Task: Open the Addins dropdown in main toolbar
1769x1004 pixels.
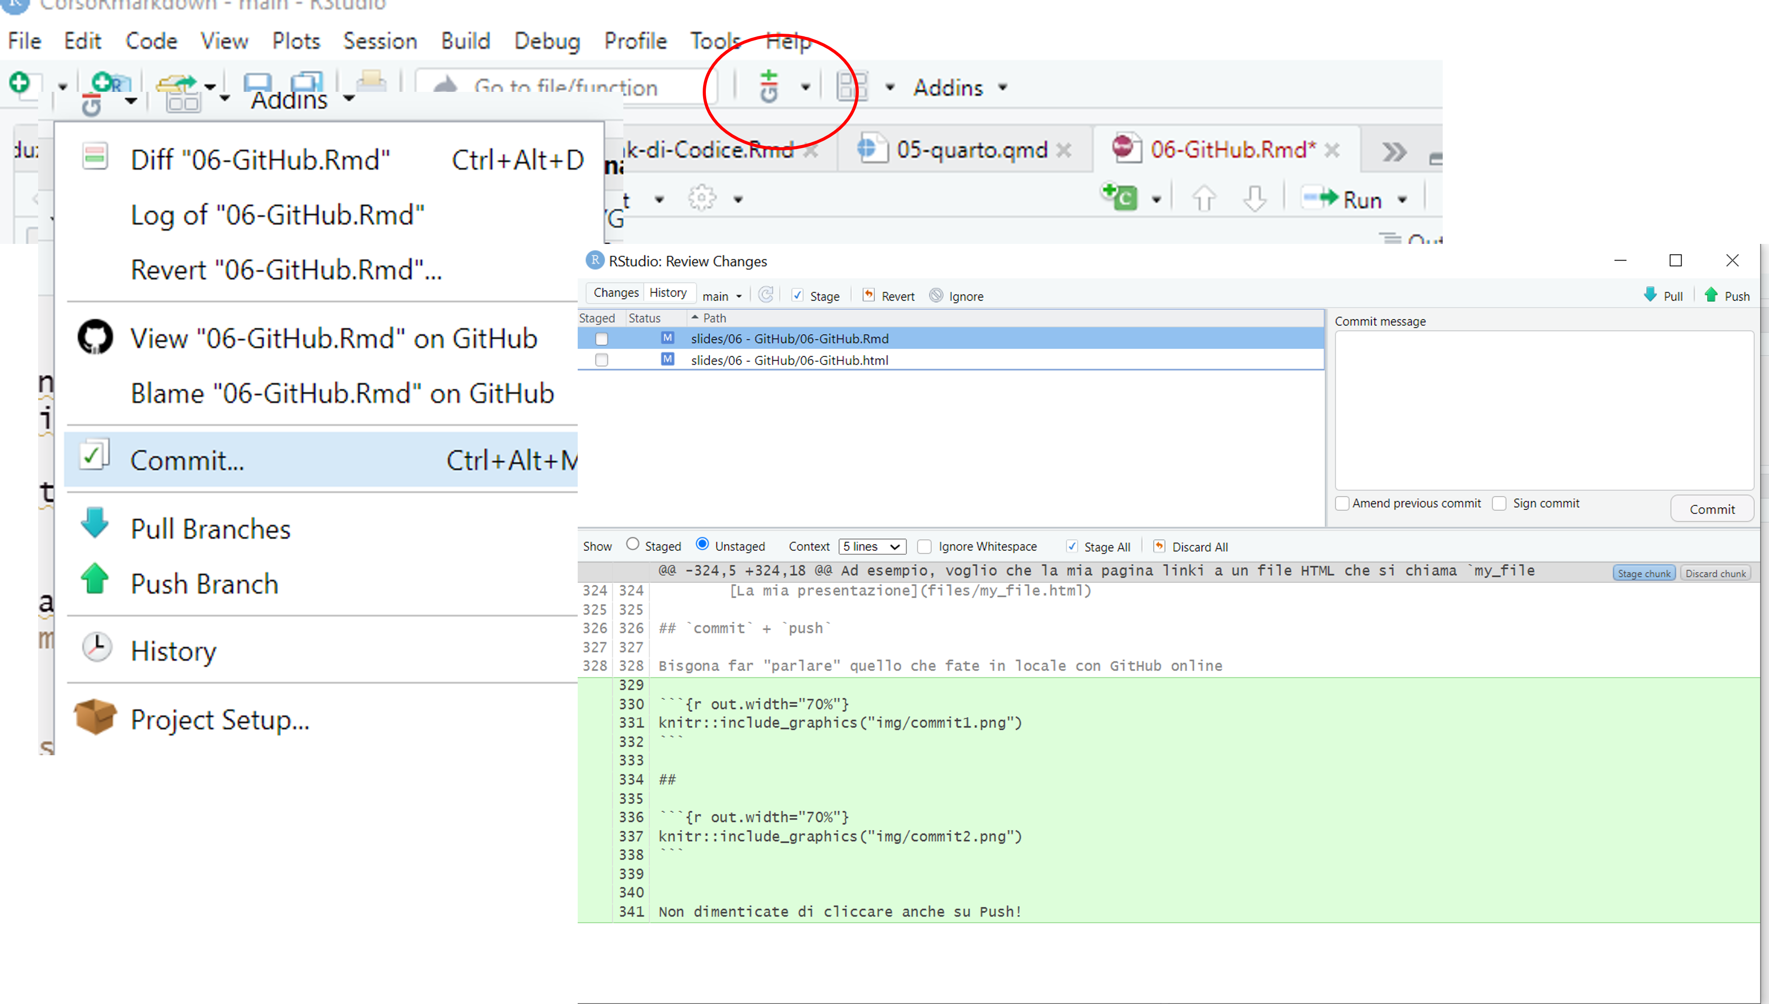Action: tap(960, 87)
